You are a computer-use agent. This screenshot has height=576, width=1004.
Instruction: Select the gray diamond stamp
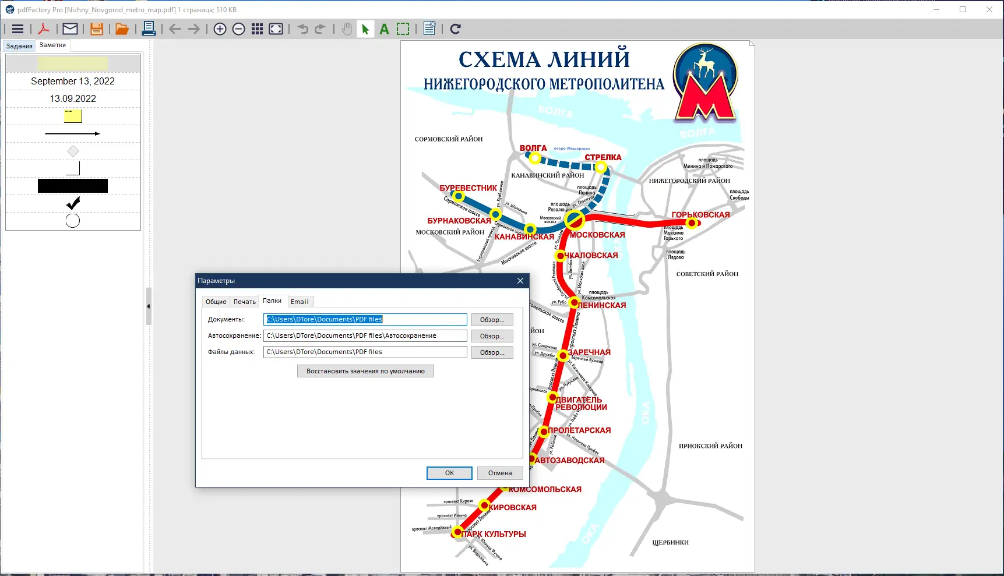click(x=73, y=151)
